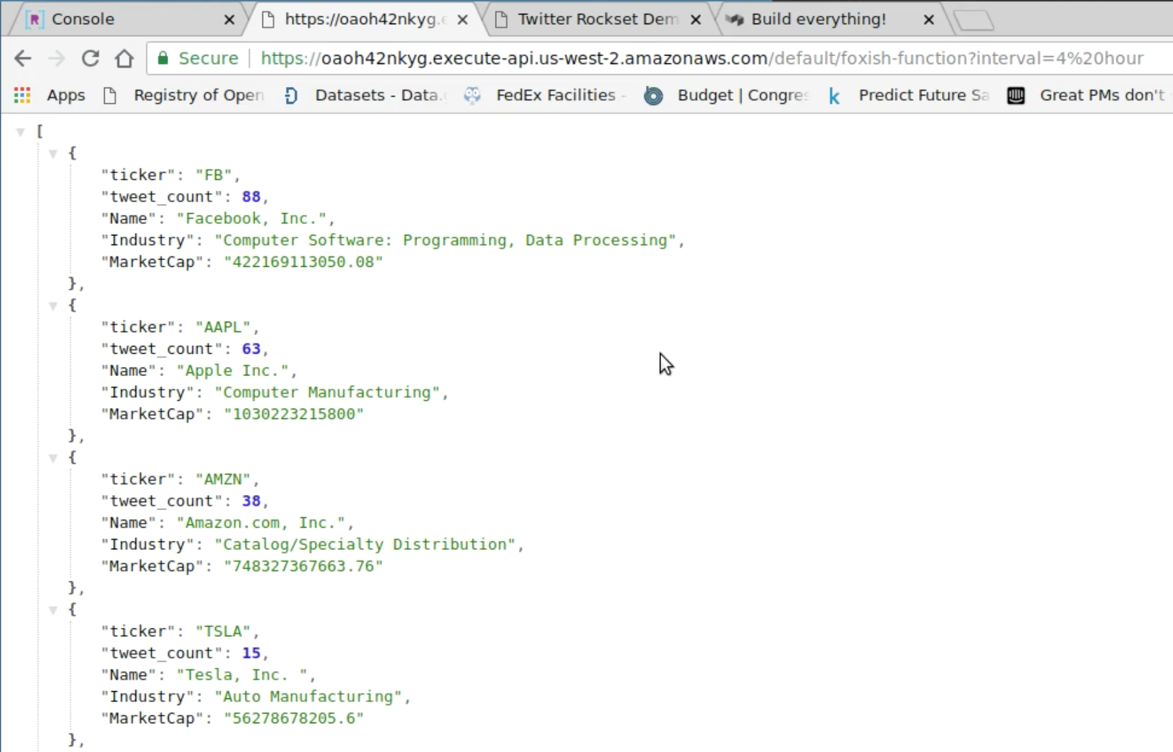The height and width of the screenshot is (752, 1173).
Task: Click MarketCap value 422169113050.08
Action: [303, 262]
